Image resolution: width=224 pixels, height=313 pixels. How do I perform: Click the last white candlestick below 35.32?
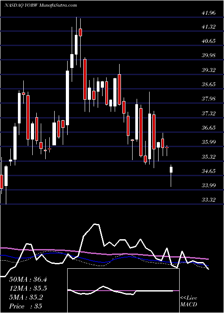coord(171,169)
